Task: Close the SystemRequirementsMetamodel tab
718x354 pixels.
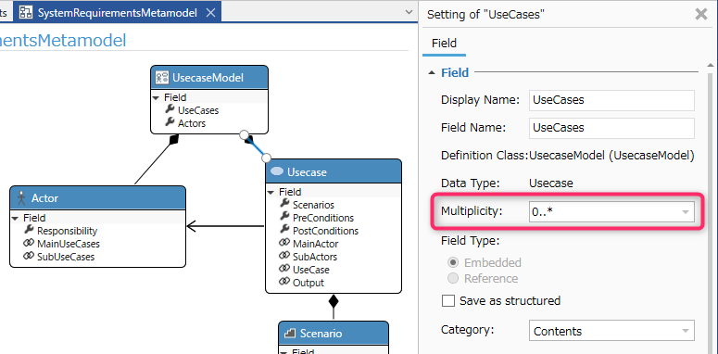Action: pyautogui.click(x=210, y=12)
